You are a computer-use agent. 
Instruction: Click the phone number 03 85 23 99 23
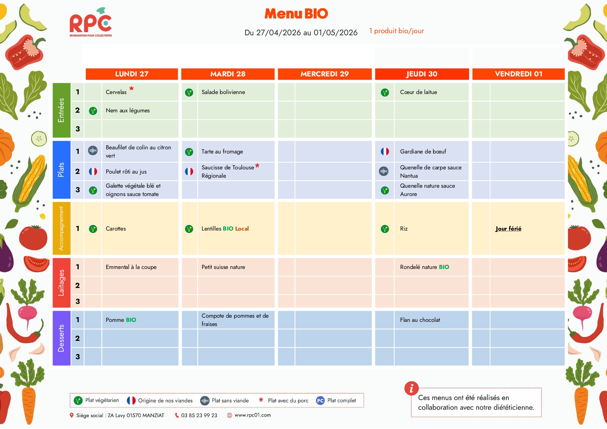click(x=199, y=416)
